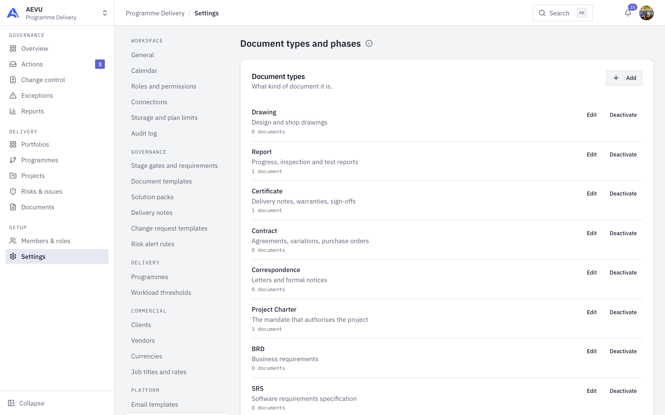
Task: Edit the Certificate document type
Action: pyautogui.click(x=591, y=194)
